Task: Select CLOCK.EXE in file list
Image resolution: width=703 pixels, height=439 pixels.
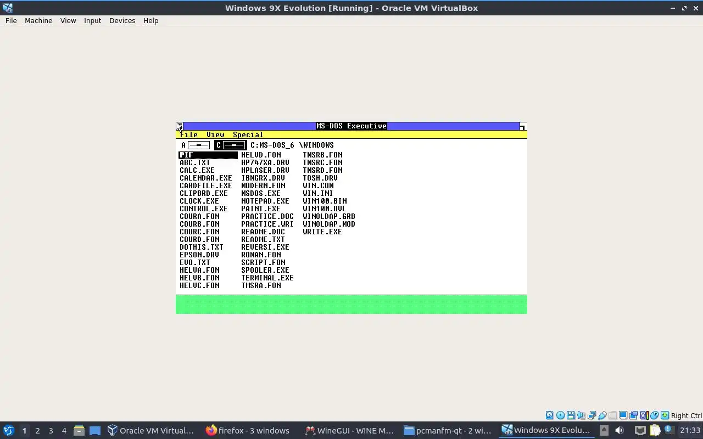Action: pos(199,201)
